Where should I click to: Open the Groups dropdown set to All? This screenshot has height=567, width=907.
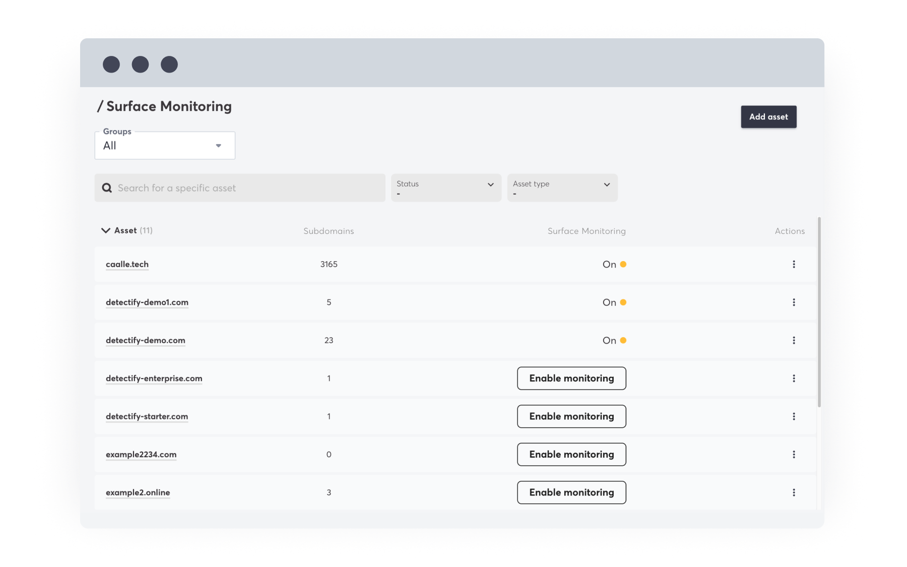165,146
